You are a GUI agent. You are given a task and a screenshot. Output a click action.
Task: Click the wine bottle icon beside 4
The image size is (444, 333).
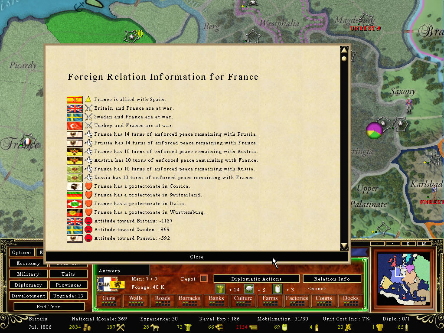pyautogui.click(x=317, y=327)
